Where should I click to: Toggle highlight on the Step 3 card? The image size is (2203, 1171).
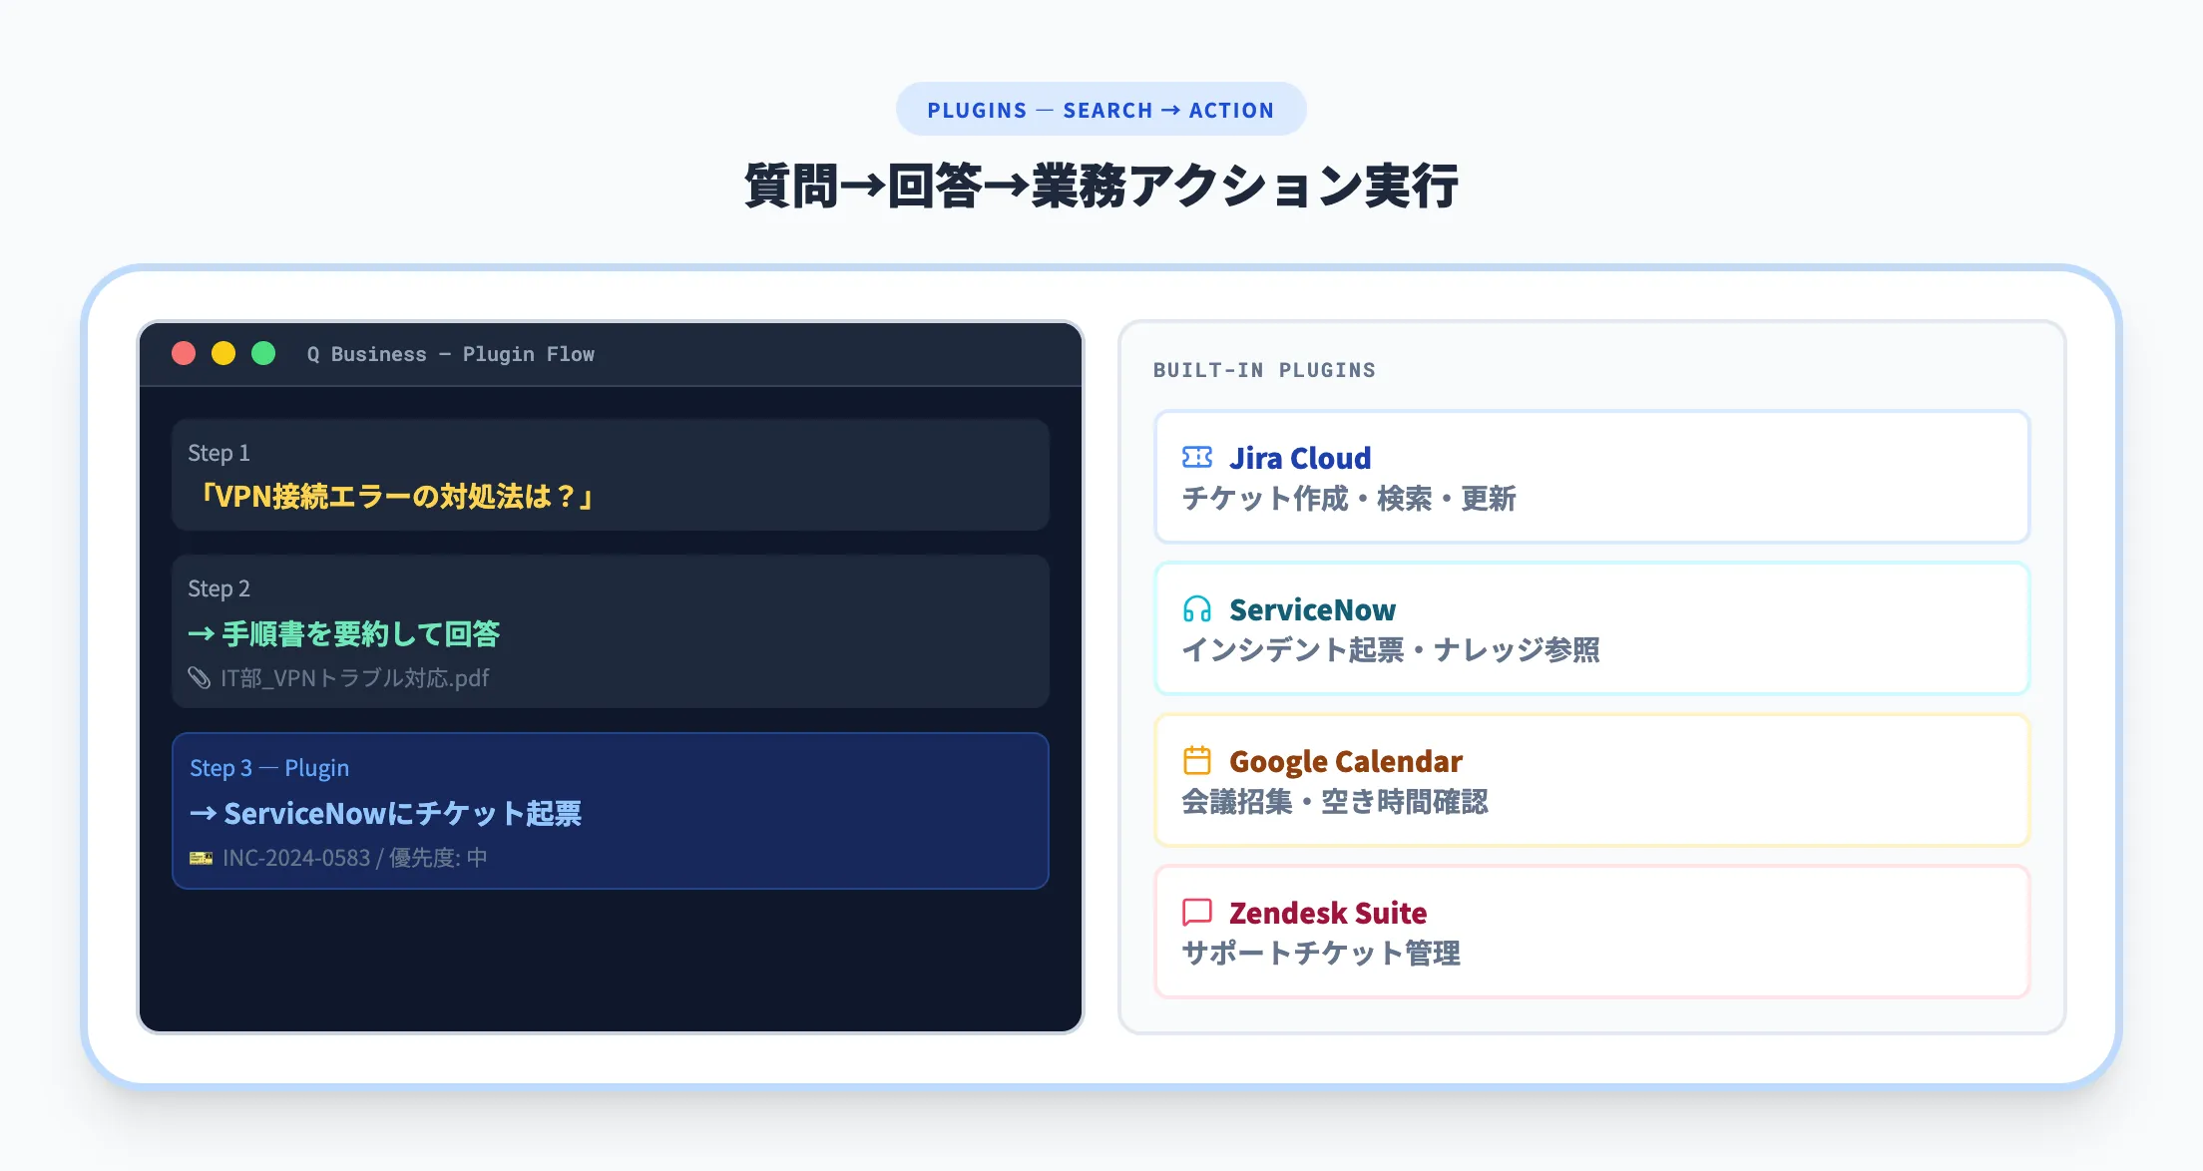(611, 811)
